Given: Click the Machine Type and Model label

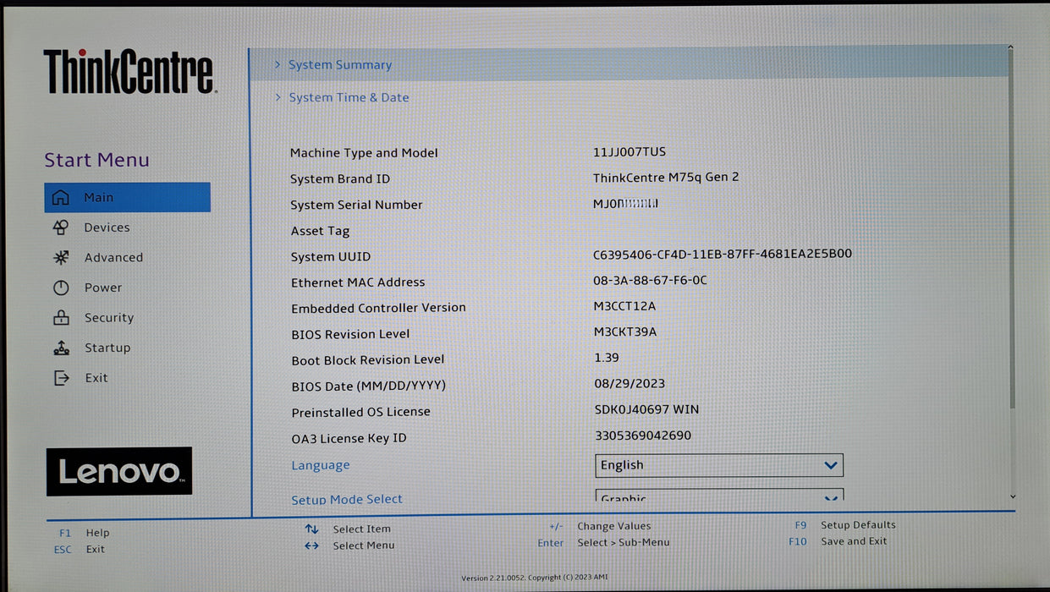Looking at the screenshot, I should point(364,153).
